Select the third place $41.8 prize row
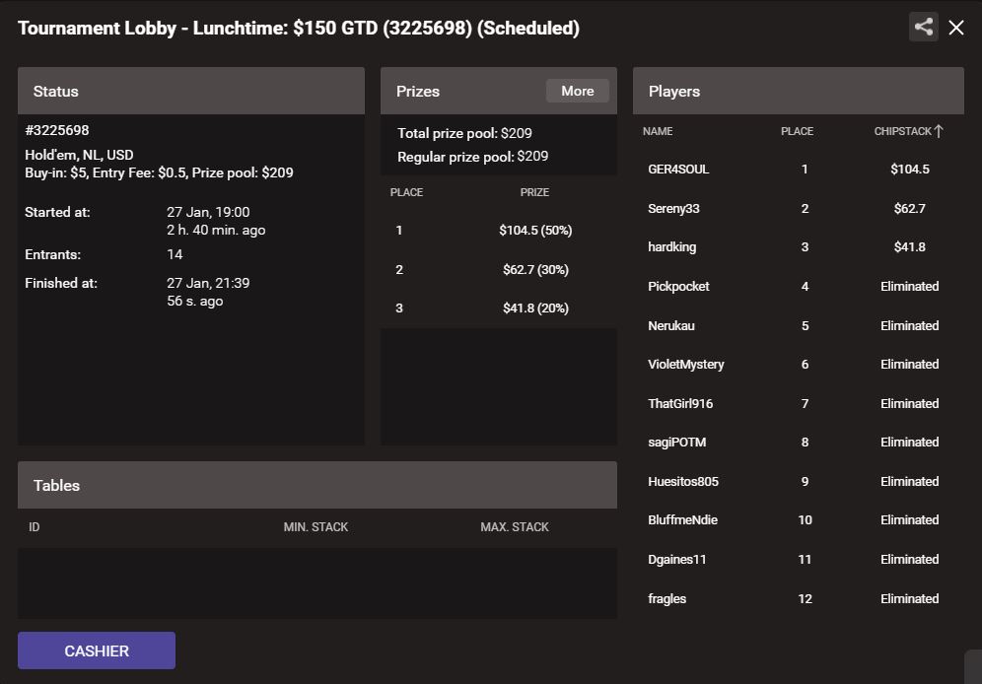The width and height of the screenshot is (982, 684). pyautogui.click(x=499, y=308)
